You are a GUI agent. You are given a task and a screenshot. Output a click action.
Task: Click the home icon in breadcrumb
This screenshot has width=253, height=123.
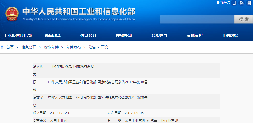pos(2,47)
